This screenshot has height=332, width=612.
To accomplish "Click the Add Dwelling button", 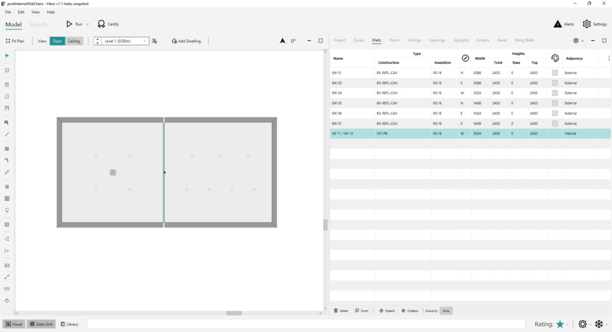I will 186,41.
